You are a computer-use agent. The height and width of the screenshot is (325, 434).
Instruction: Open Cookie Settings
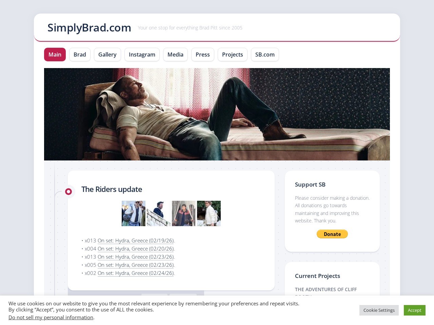379,310
